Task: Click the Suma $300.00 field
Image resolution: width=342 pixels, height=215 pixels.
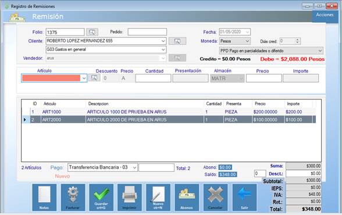Action: point(304,166)
